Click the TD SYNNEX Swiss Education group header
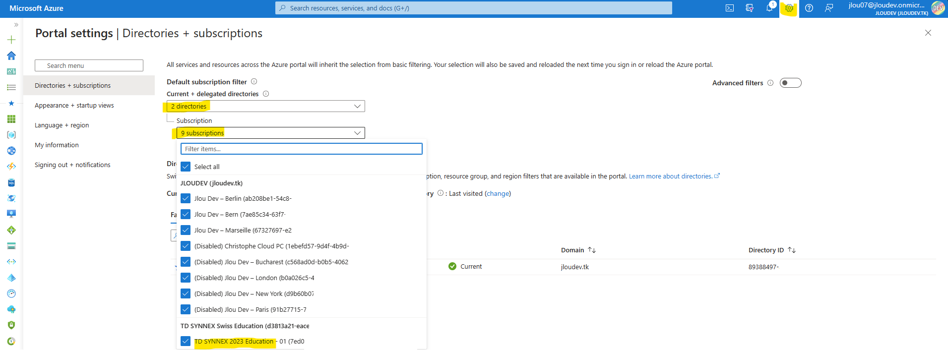Screen dimensions: 948x350 245,326
